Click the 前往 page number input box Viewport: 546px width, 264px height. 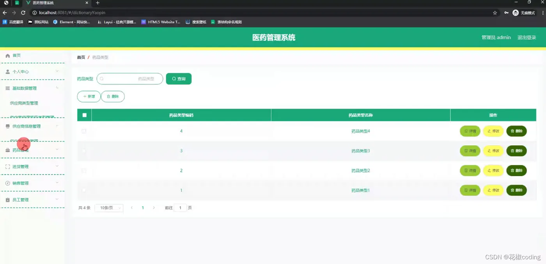click(180, 208)
